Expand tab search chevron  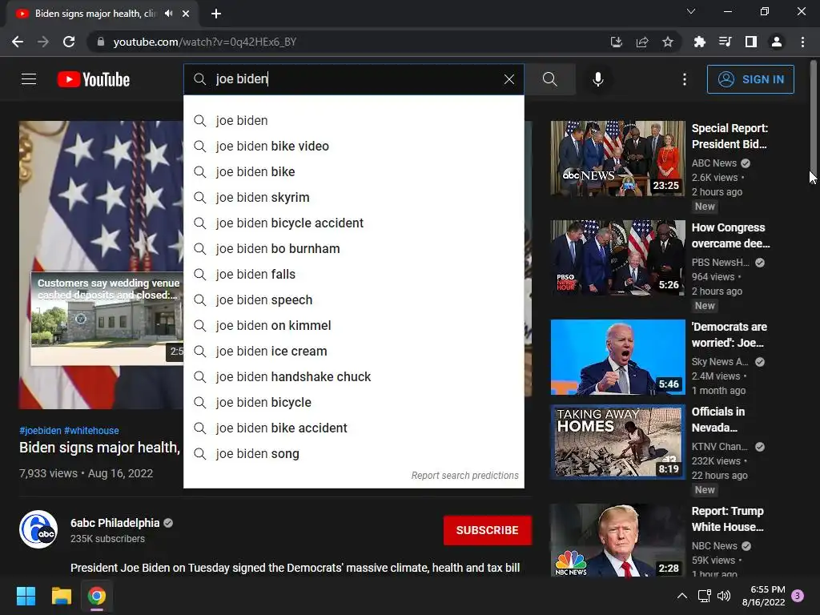click(691, 11)
